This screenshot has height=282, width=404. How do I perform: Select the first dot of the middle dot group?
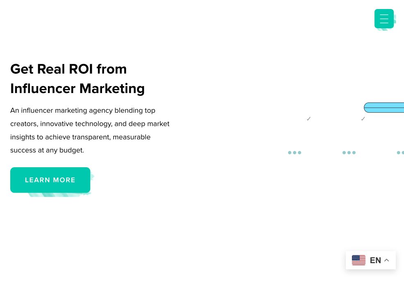pos(344,152)
